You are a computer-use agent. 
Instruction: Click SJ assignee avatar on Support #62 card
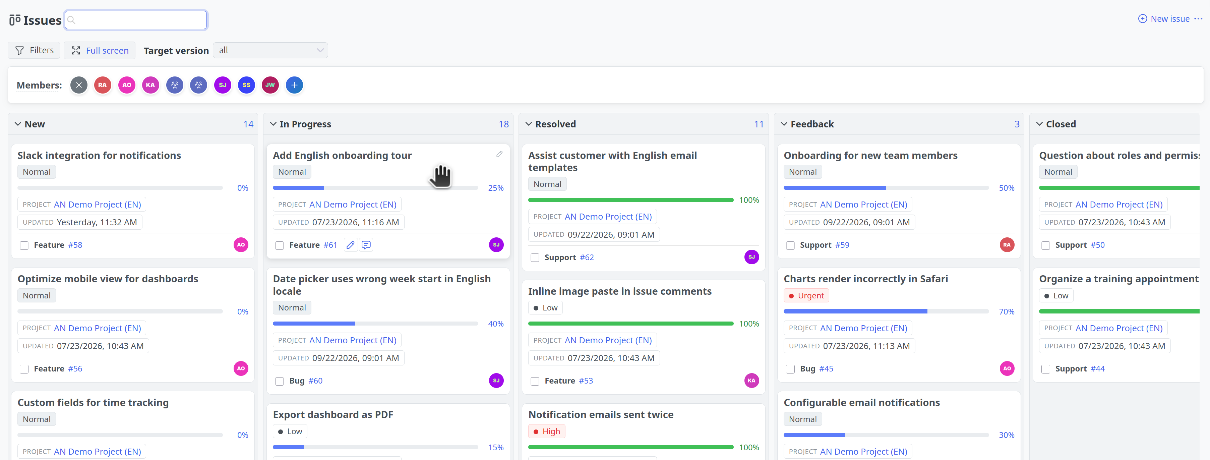click(751, 257)
